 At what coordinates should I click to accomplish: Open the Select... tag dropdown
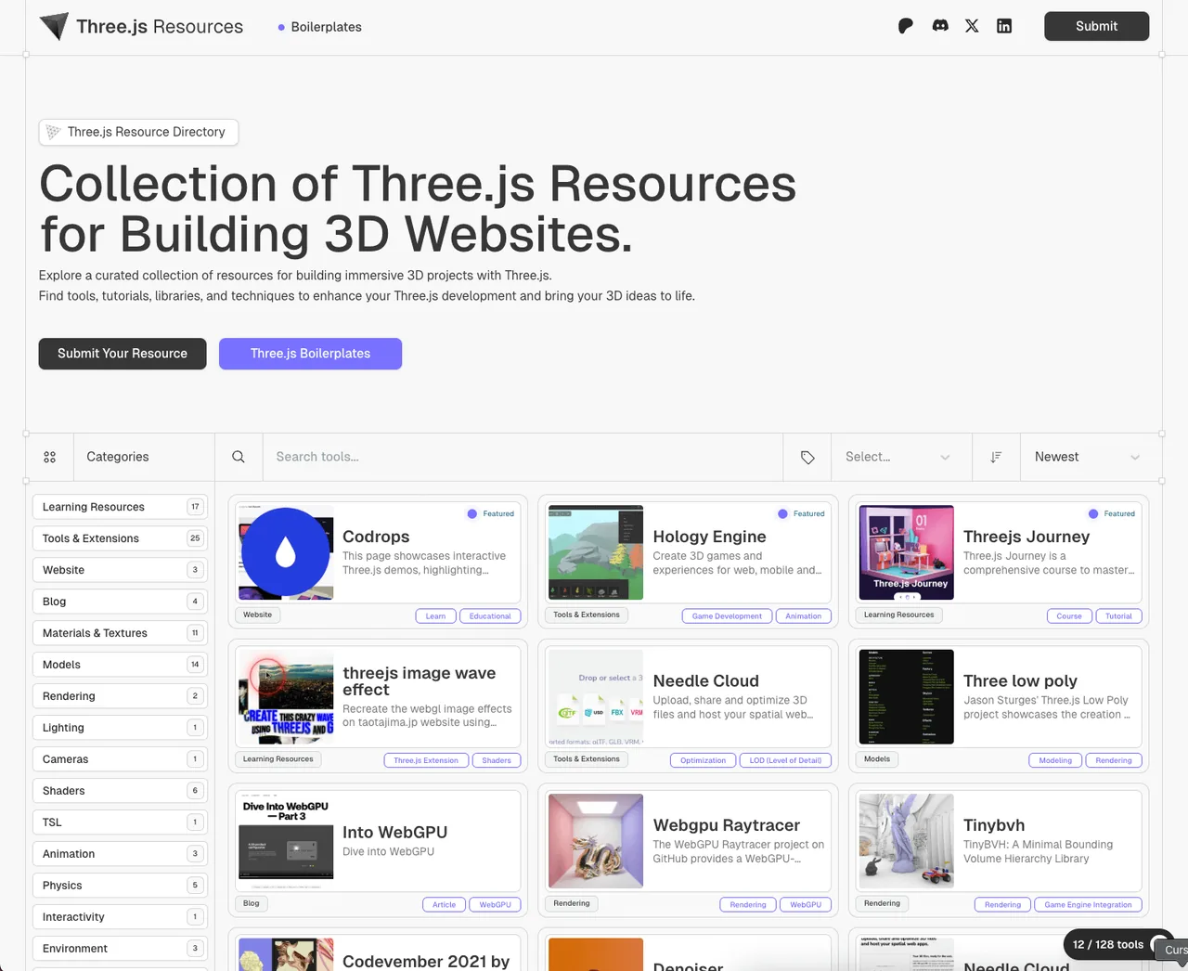pos(901,457)
